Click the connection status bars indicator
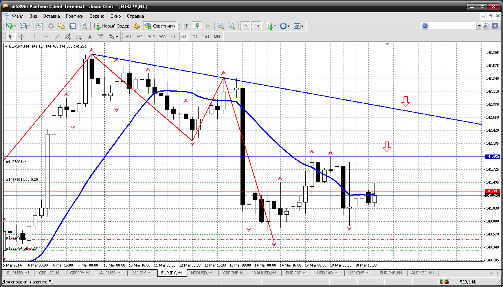 (x=444, y=282)
